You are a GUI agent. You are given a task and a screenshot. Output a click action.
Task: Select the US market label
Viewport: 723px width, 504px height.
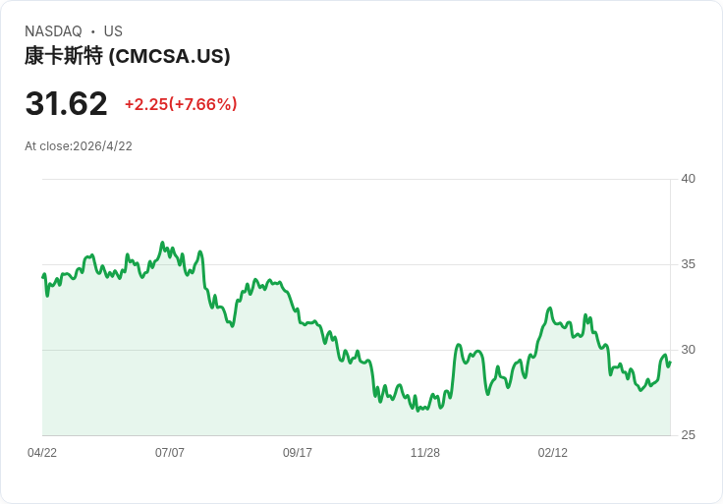[113, 31]
